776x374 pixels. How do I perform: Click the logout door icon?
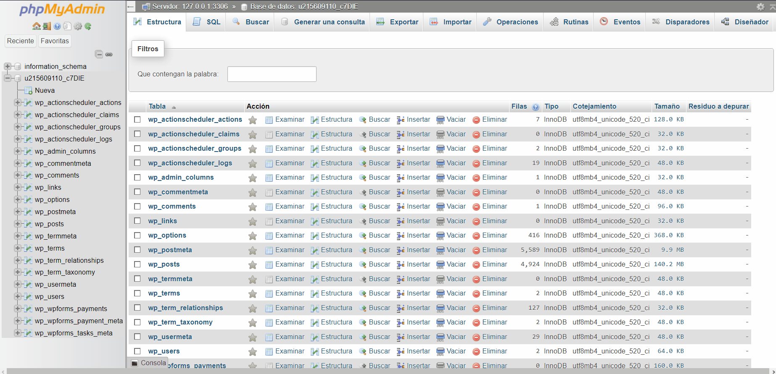click(47, 26)
